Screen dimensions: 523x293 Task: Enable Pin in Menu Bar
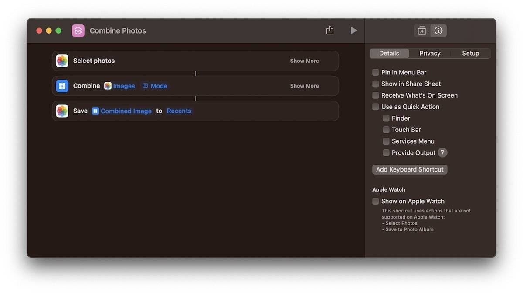tap(375, 73)
